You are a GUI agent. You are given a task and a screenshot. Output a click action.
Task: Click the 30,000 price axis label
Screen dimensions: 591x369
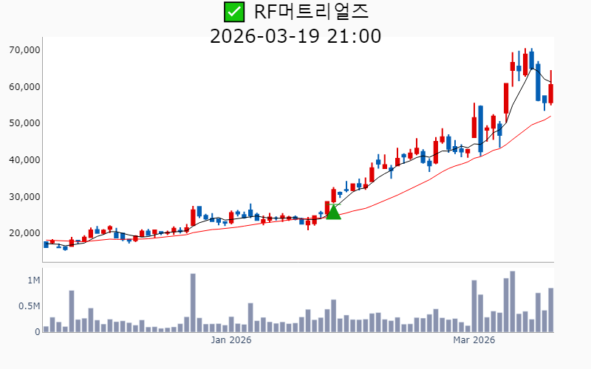click(x=25, y=196)
